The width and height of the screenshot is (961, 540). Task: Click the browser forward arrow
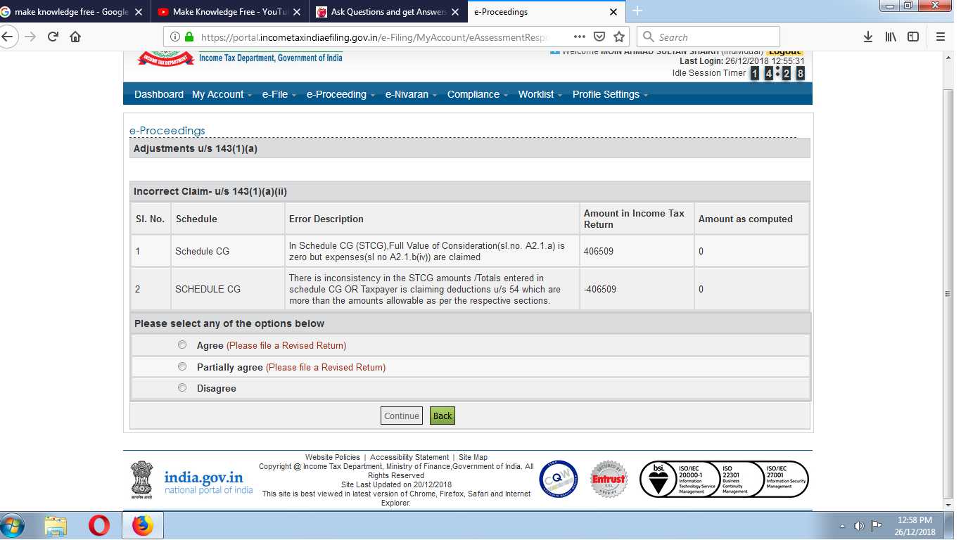coord(30,37)
